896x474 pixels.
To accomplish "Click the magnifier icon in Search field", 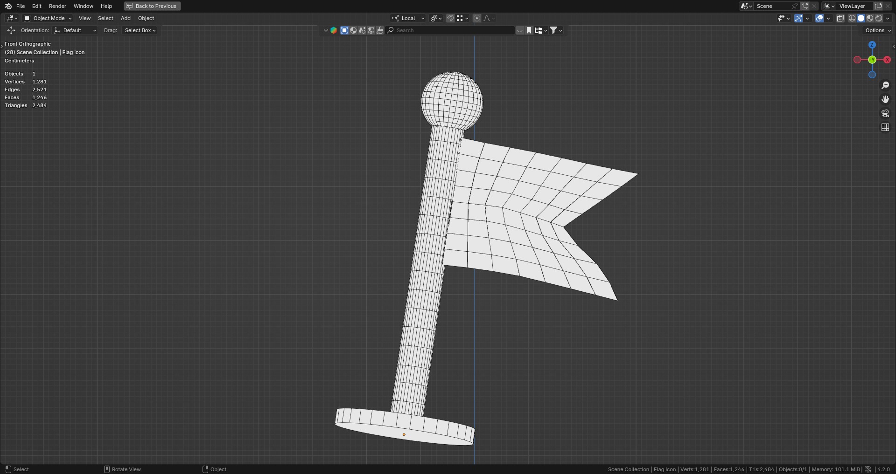I will click(391, 30).
